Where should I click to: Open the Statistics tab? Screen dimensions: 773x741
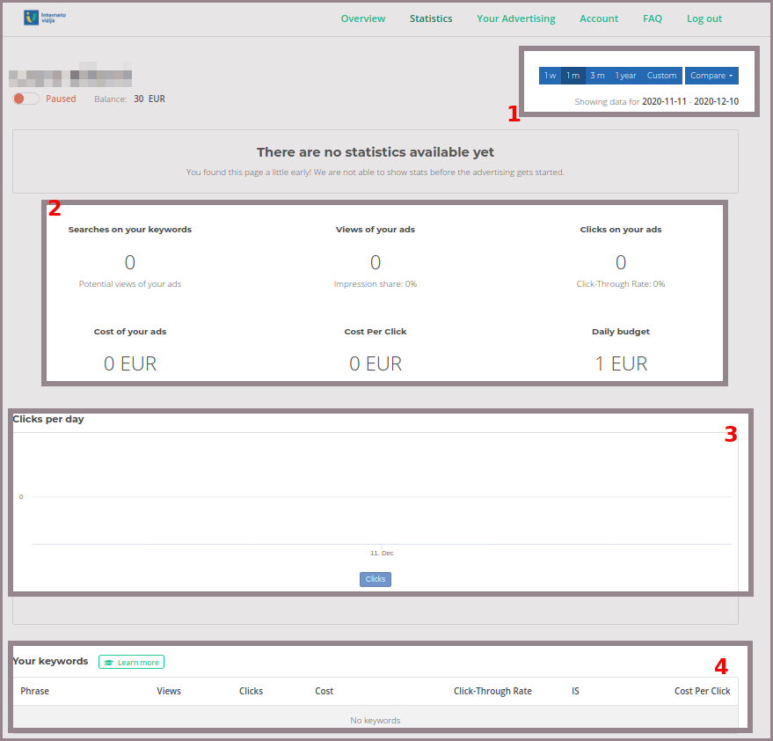coord(431,18)
